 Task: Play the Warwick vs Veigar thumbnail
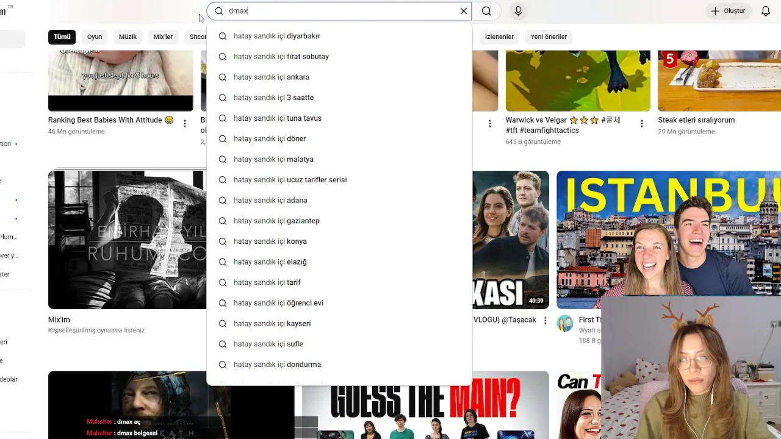point(578,80)
